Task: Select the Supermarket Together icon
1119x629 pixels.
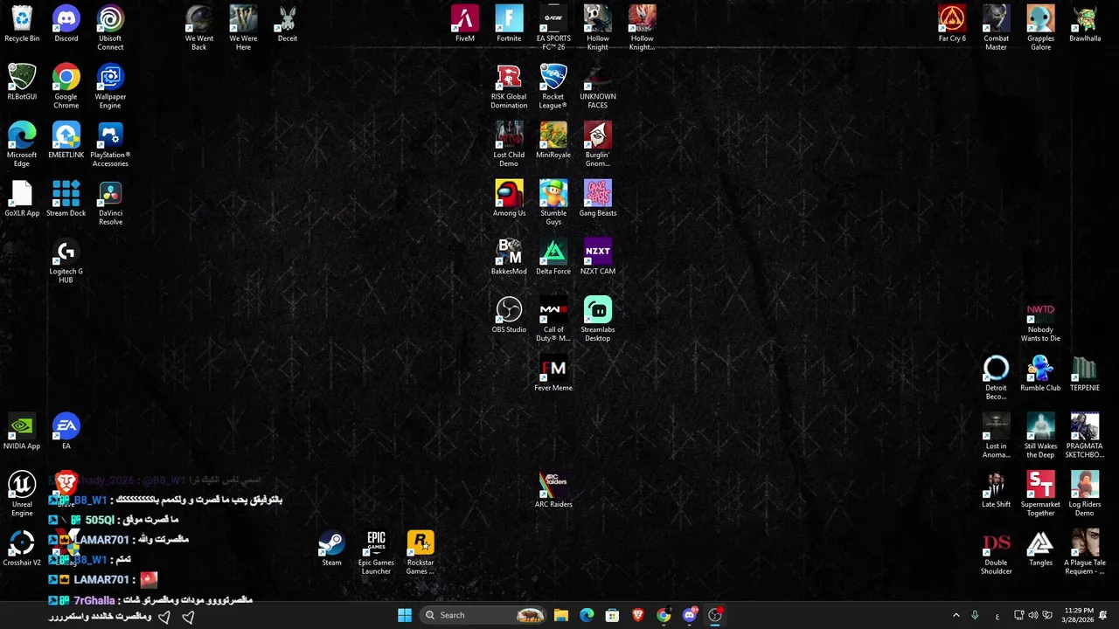Action: [1040, 494]
